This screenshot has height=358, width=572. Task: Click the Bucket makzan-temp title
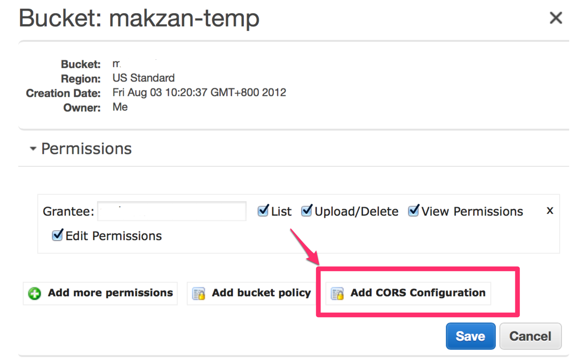tap(139, 19)
